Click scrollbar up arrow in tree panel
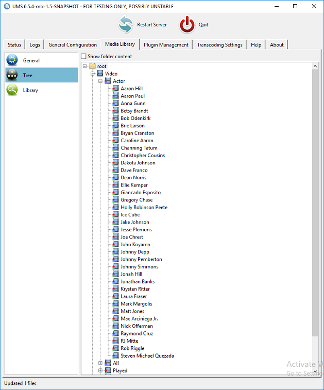324x390 pixels. [x=315, y=66]
